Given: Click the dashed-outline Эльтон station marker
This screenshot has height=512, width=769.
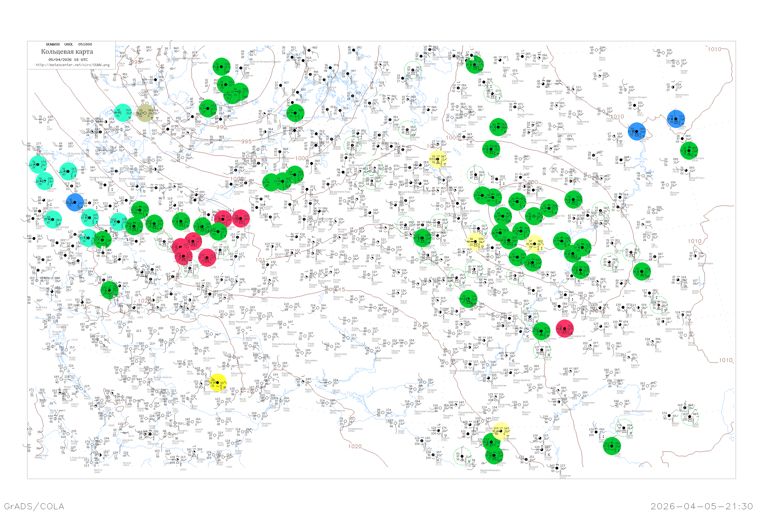Looking at the screenshot, I should click(542, 350).
